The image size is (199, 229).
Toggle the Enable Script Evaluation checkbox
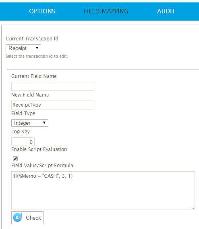click(x=15, y=159)
